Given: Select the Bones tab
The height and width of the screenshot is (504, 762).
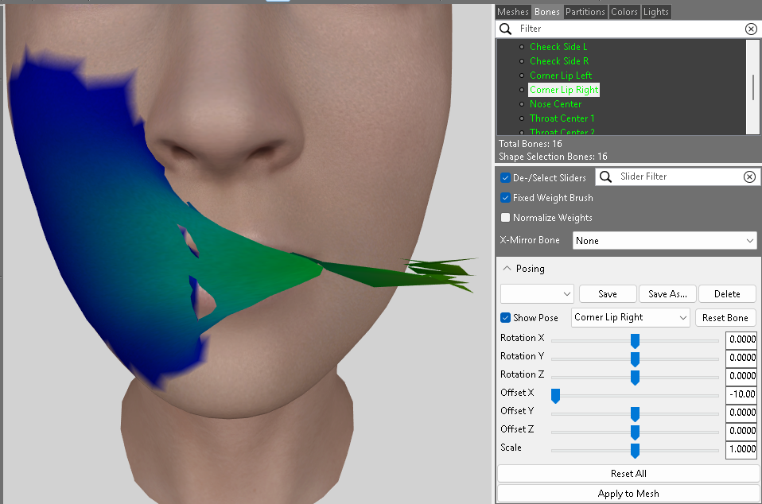Looking at the screenshot, I should [x=546, y=12].
